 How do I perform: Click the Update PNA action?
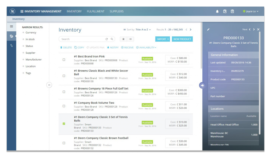96,47
